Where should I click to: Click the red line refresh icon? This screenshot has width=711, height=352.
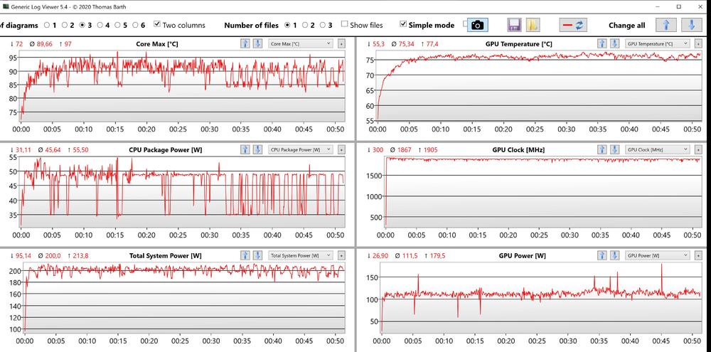tap(573, 25)
